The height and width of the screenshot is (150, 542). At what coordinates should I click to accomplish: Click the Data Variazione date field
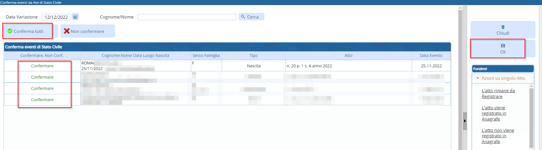click(56, 17)
